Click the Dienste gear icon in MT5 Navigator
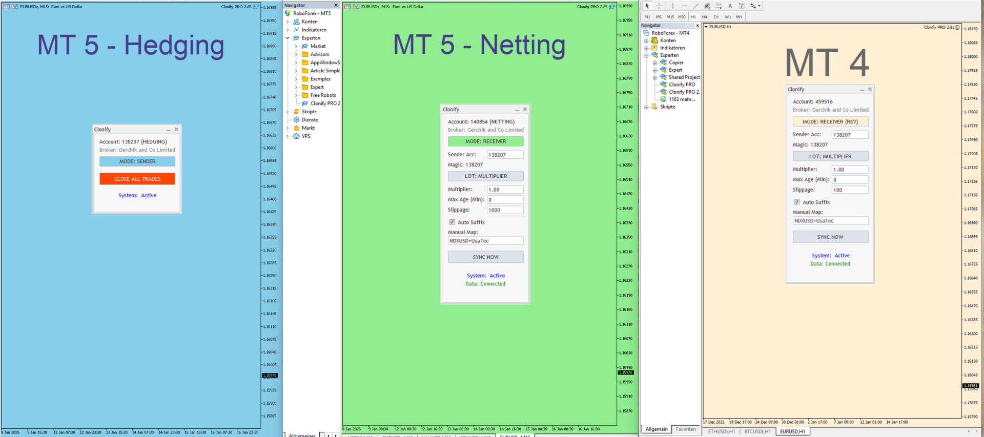This screenshot has height=437, width=984. pyautogui.click(x=296, y=120)
